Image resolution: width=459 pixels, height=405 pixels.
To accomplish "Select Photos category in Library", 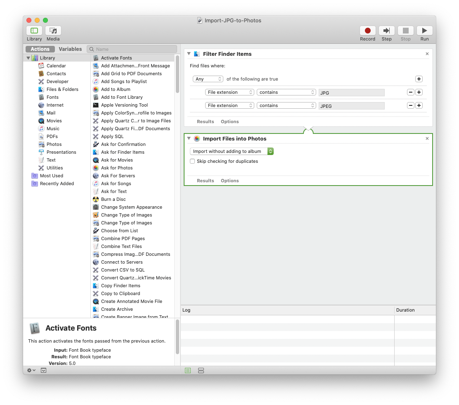I will coord(54,145).
